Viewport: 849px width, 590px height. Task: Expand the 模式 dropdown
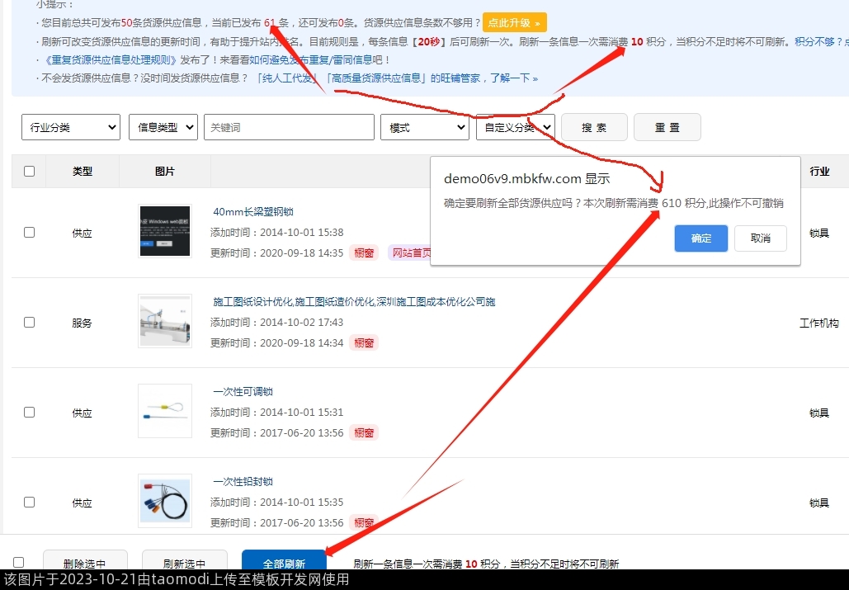pyautogui.click(x=424, y=127)
